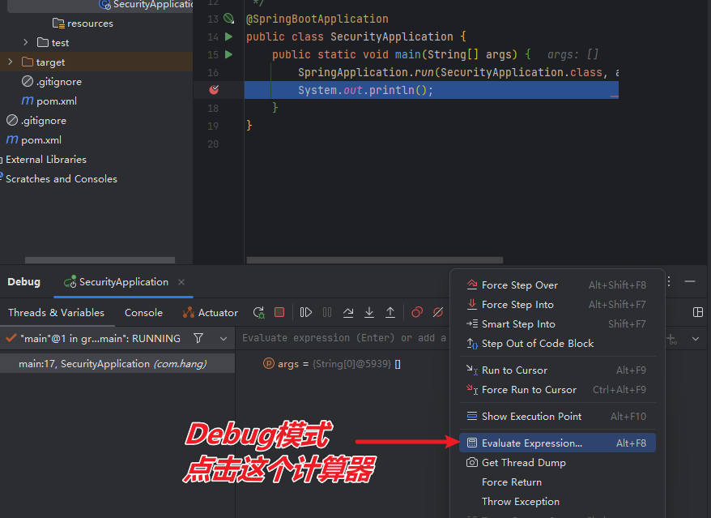Click the Rerun SecurityApplication debug icon
711x518 pixels.
[259, 312]
